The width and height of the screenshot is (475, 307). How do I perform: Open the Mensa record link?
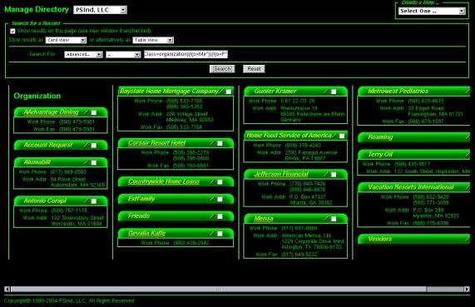coord(264,218)
